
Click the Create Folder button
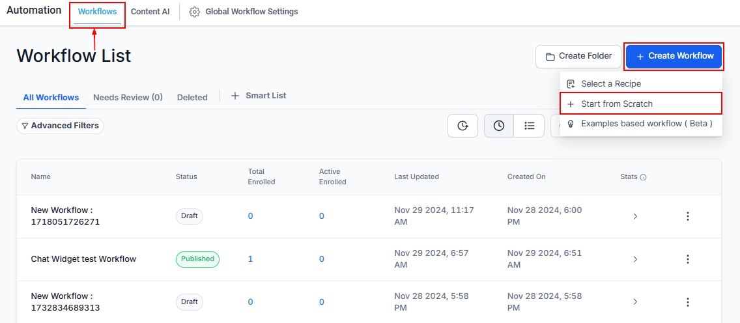[x=578, y=56]
